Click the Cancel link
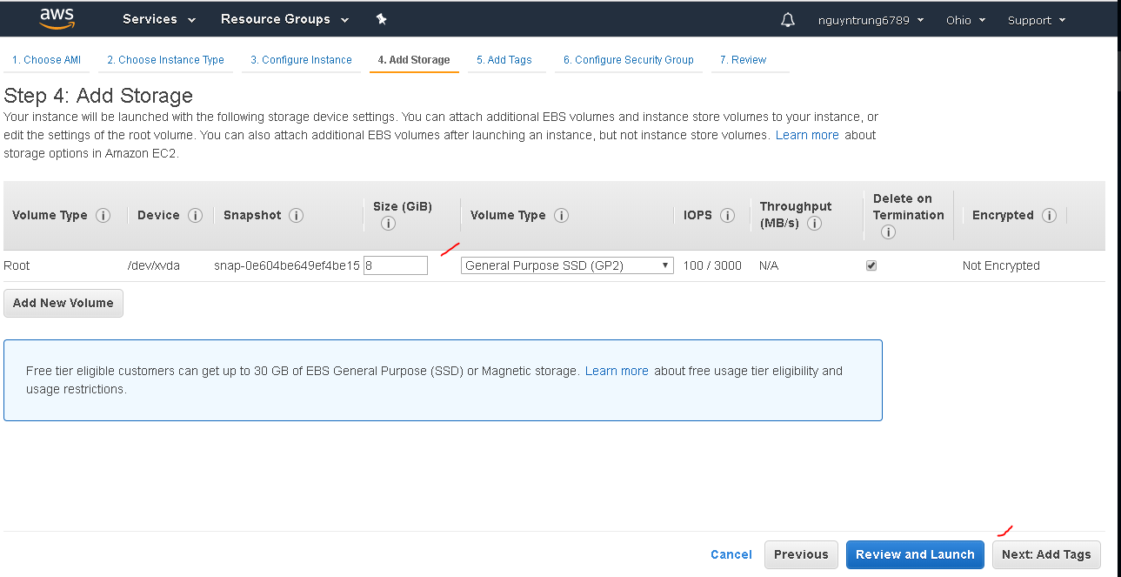The height and width of the screenshot is (577, 1121). 731,554
